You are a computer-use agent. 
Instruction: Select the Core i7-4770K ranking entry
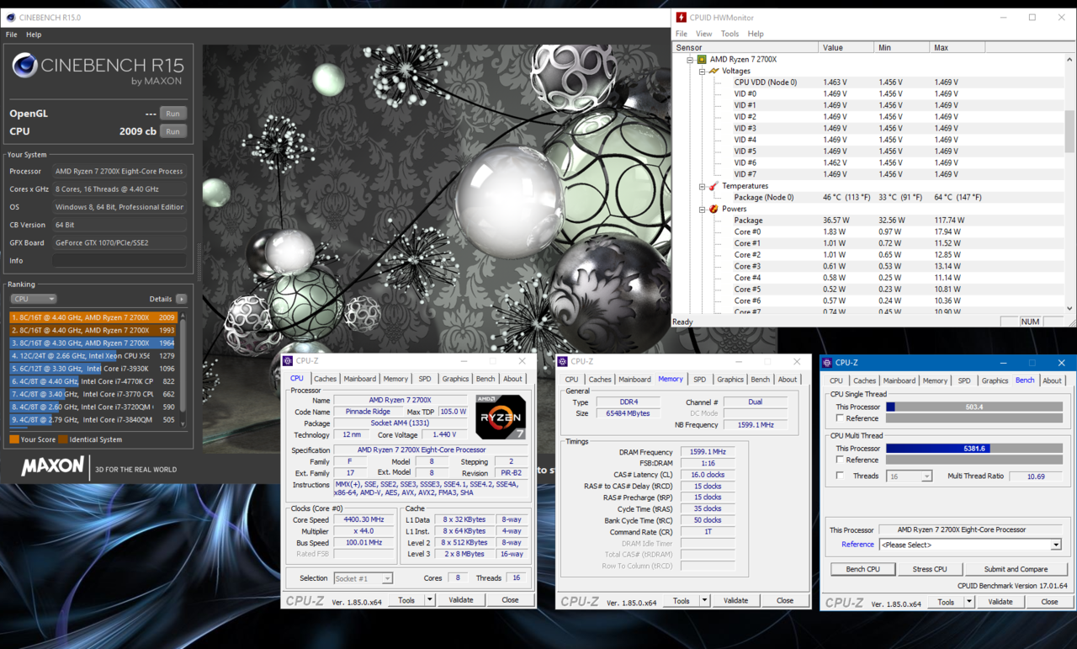(93, 381)
